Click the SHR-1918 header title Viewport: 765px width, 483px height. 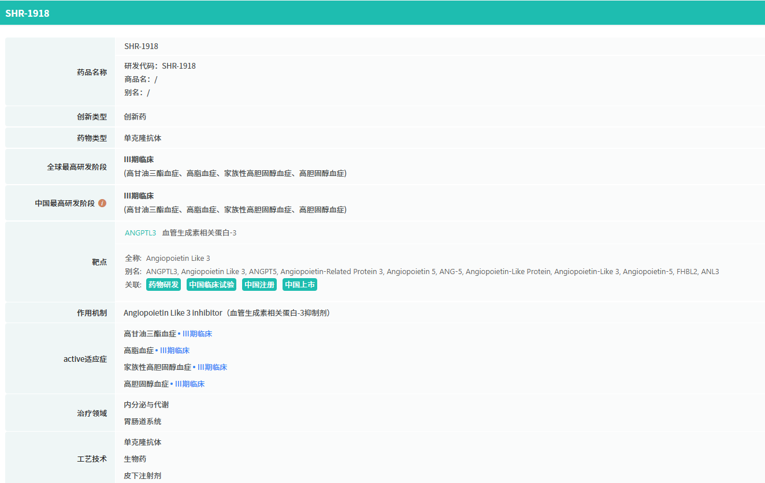pyautogui.click(x=28, y=13)
